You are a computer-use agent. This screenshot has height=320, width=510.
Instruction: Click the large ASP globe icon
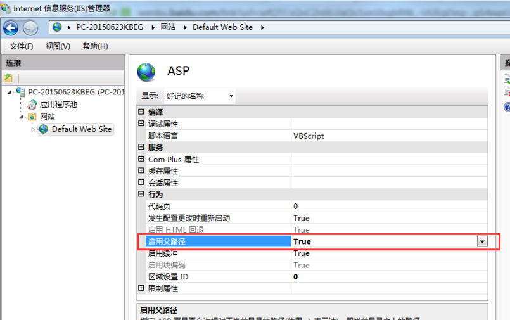146,72
